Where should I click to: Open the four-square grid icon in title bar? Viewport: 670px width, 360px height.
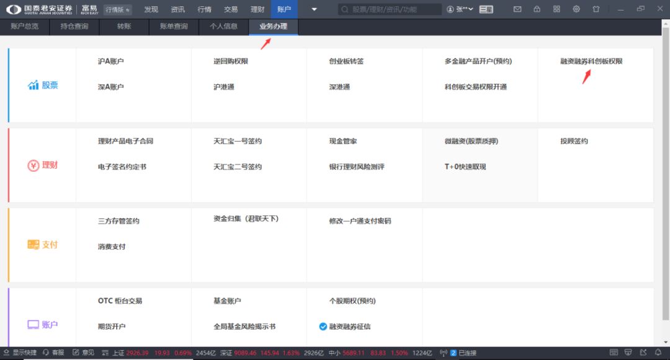[556, 9]
